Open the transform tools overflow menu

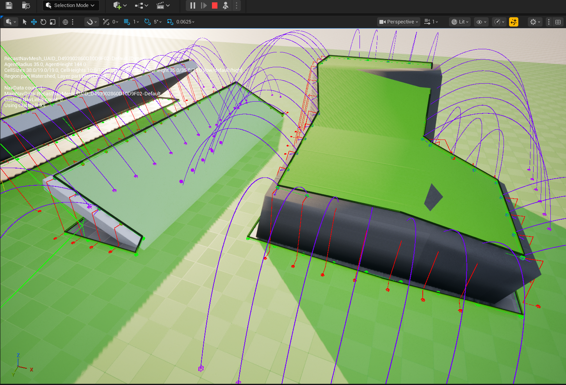[73, 22]
